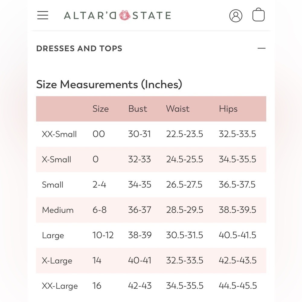
Task: Go to Altar'd State home logo
Action: 117,15
